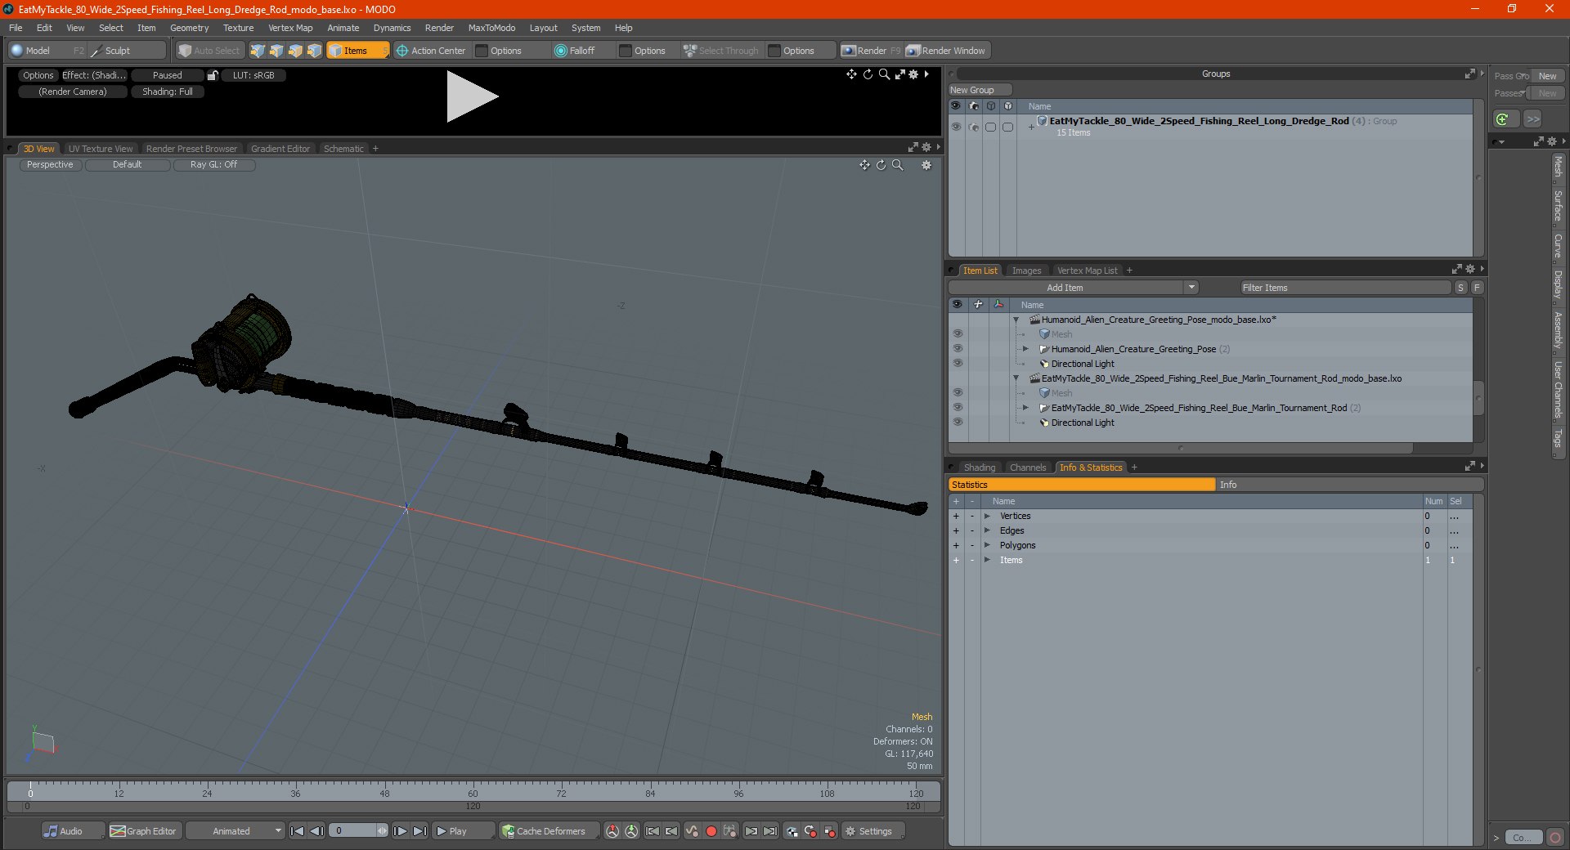This screenshot has height=850, width=1570.
Task: Click the Falloff tool icon
Action: point(561,51)
